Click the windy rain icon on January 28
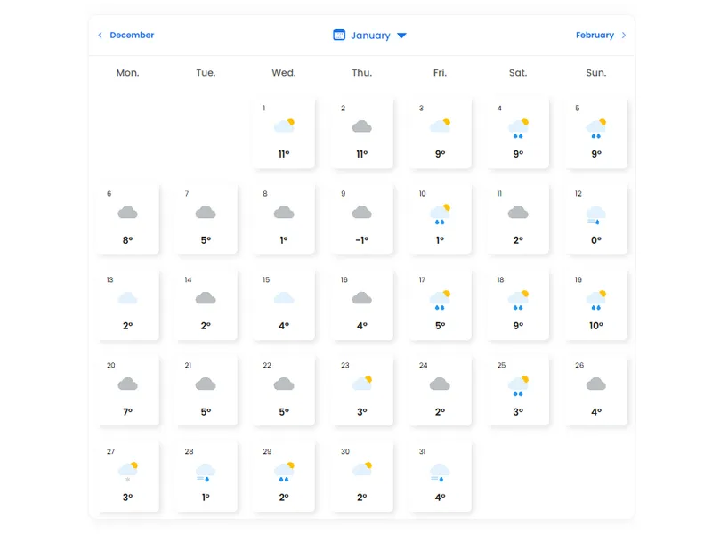The width and height of the screenshot is (712, 534). (x=206, y=472)
